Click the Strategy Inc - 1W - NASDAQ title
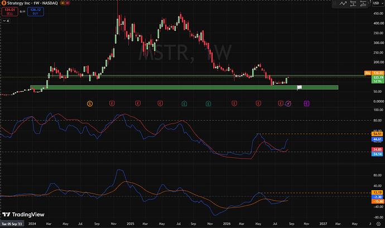This screenshot has height=228, width=385. [32, 3]
